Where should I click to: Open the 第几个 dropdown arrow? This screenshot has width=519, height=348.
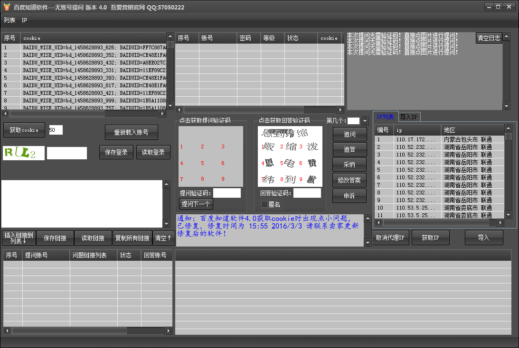(x=365, y=121)
